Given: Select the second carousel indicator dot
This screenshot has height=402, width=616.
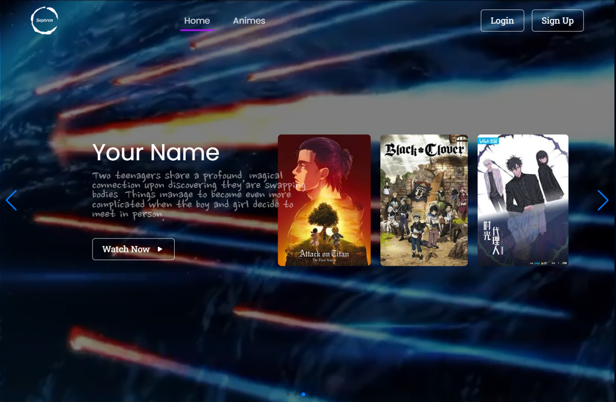Looking at the screenshot, I should coord(296,394).
